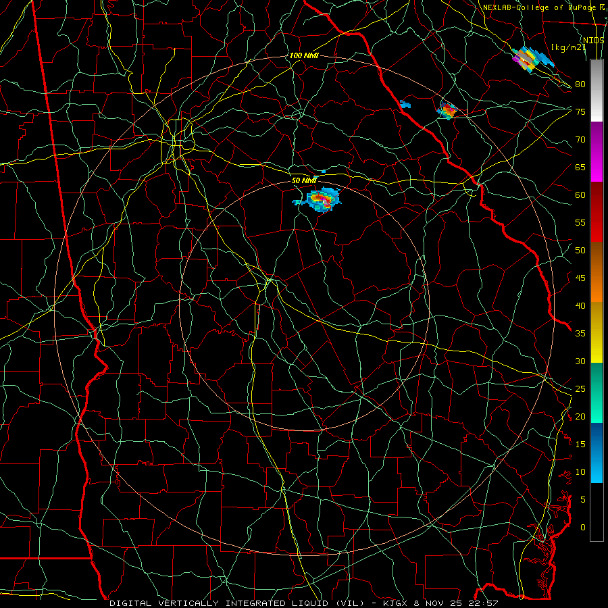Click the "30" value on the color scale

click(580, 361)
